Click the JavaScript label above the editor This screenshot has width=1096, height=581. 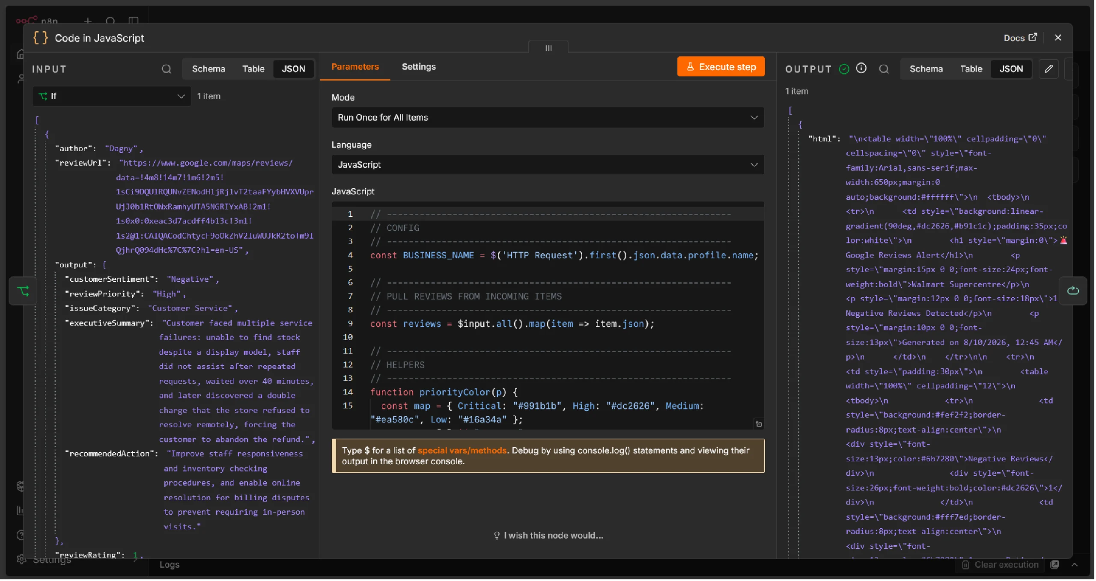[353, 191]
